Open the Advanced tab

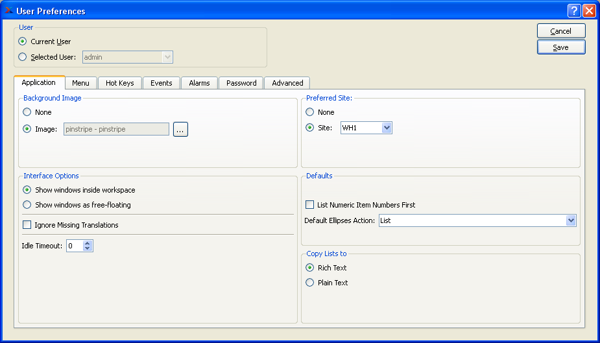[x=287, y=83]
